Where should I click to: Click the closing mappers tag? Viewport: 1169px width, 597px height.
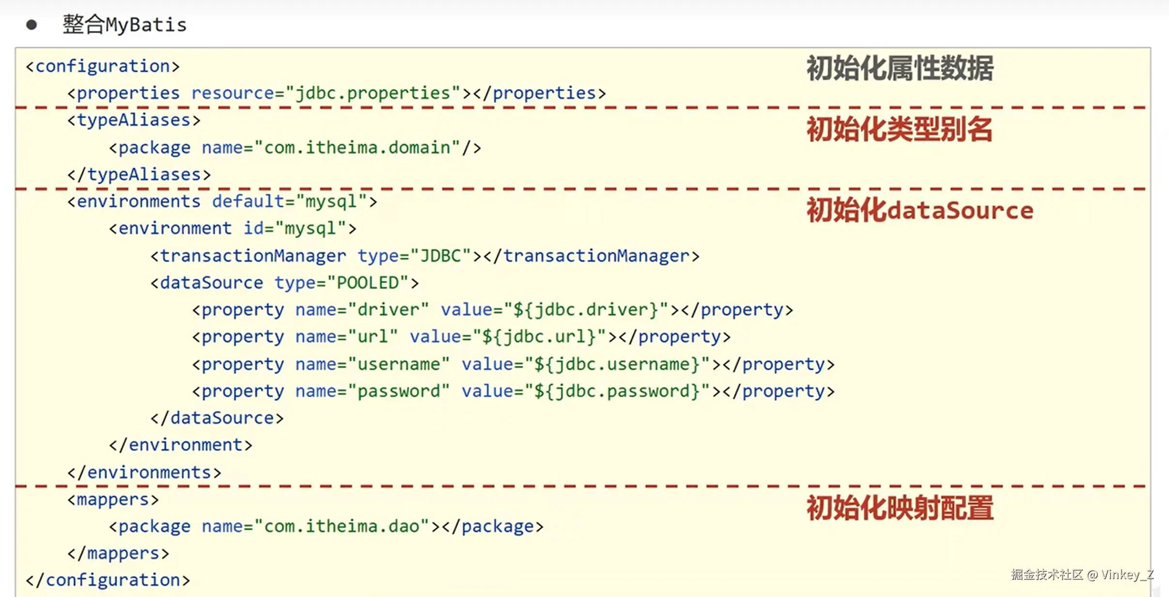[118, 553]
